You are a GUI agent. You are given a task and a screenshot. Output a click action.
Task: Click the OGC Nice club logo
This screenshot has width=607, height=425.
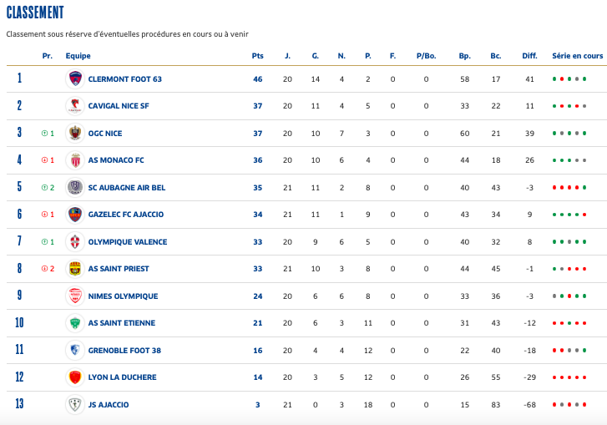point(75,134)
